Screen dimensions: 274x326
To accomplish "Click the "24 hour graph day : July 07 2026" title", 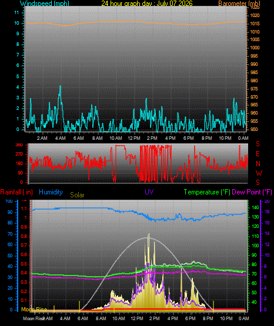I will coord(147,4).
